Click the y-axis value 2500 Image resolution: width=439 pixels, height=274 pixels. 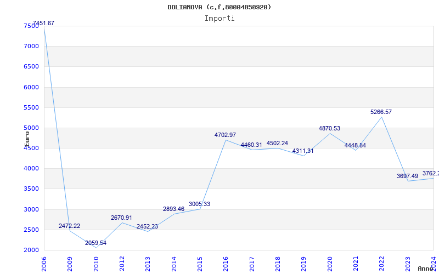click(x=31, y=230)
